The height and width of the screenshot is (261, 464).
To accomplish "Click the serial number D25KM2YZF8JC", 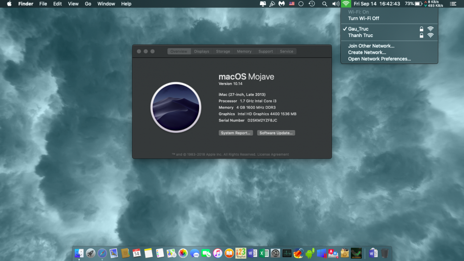I will tap(262, 121).
